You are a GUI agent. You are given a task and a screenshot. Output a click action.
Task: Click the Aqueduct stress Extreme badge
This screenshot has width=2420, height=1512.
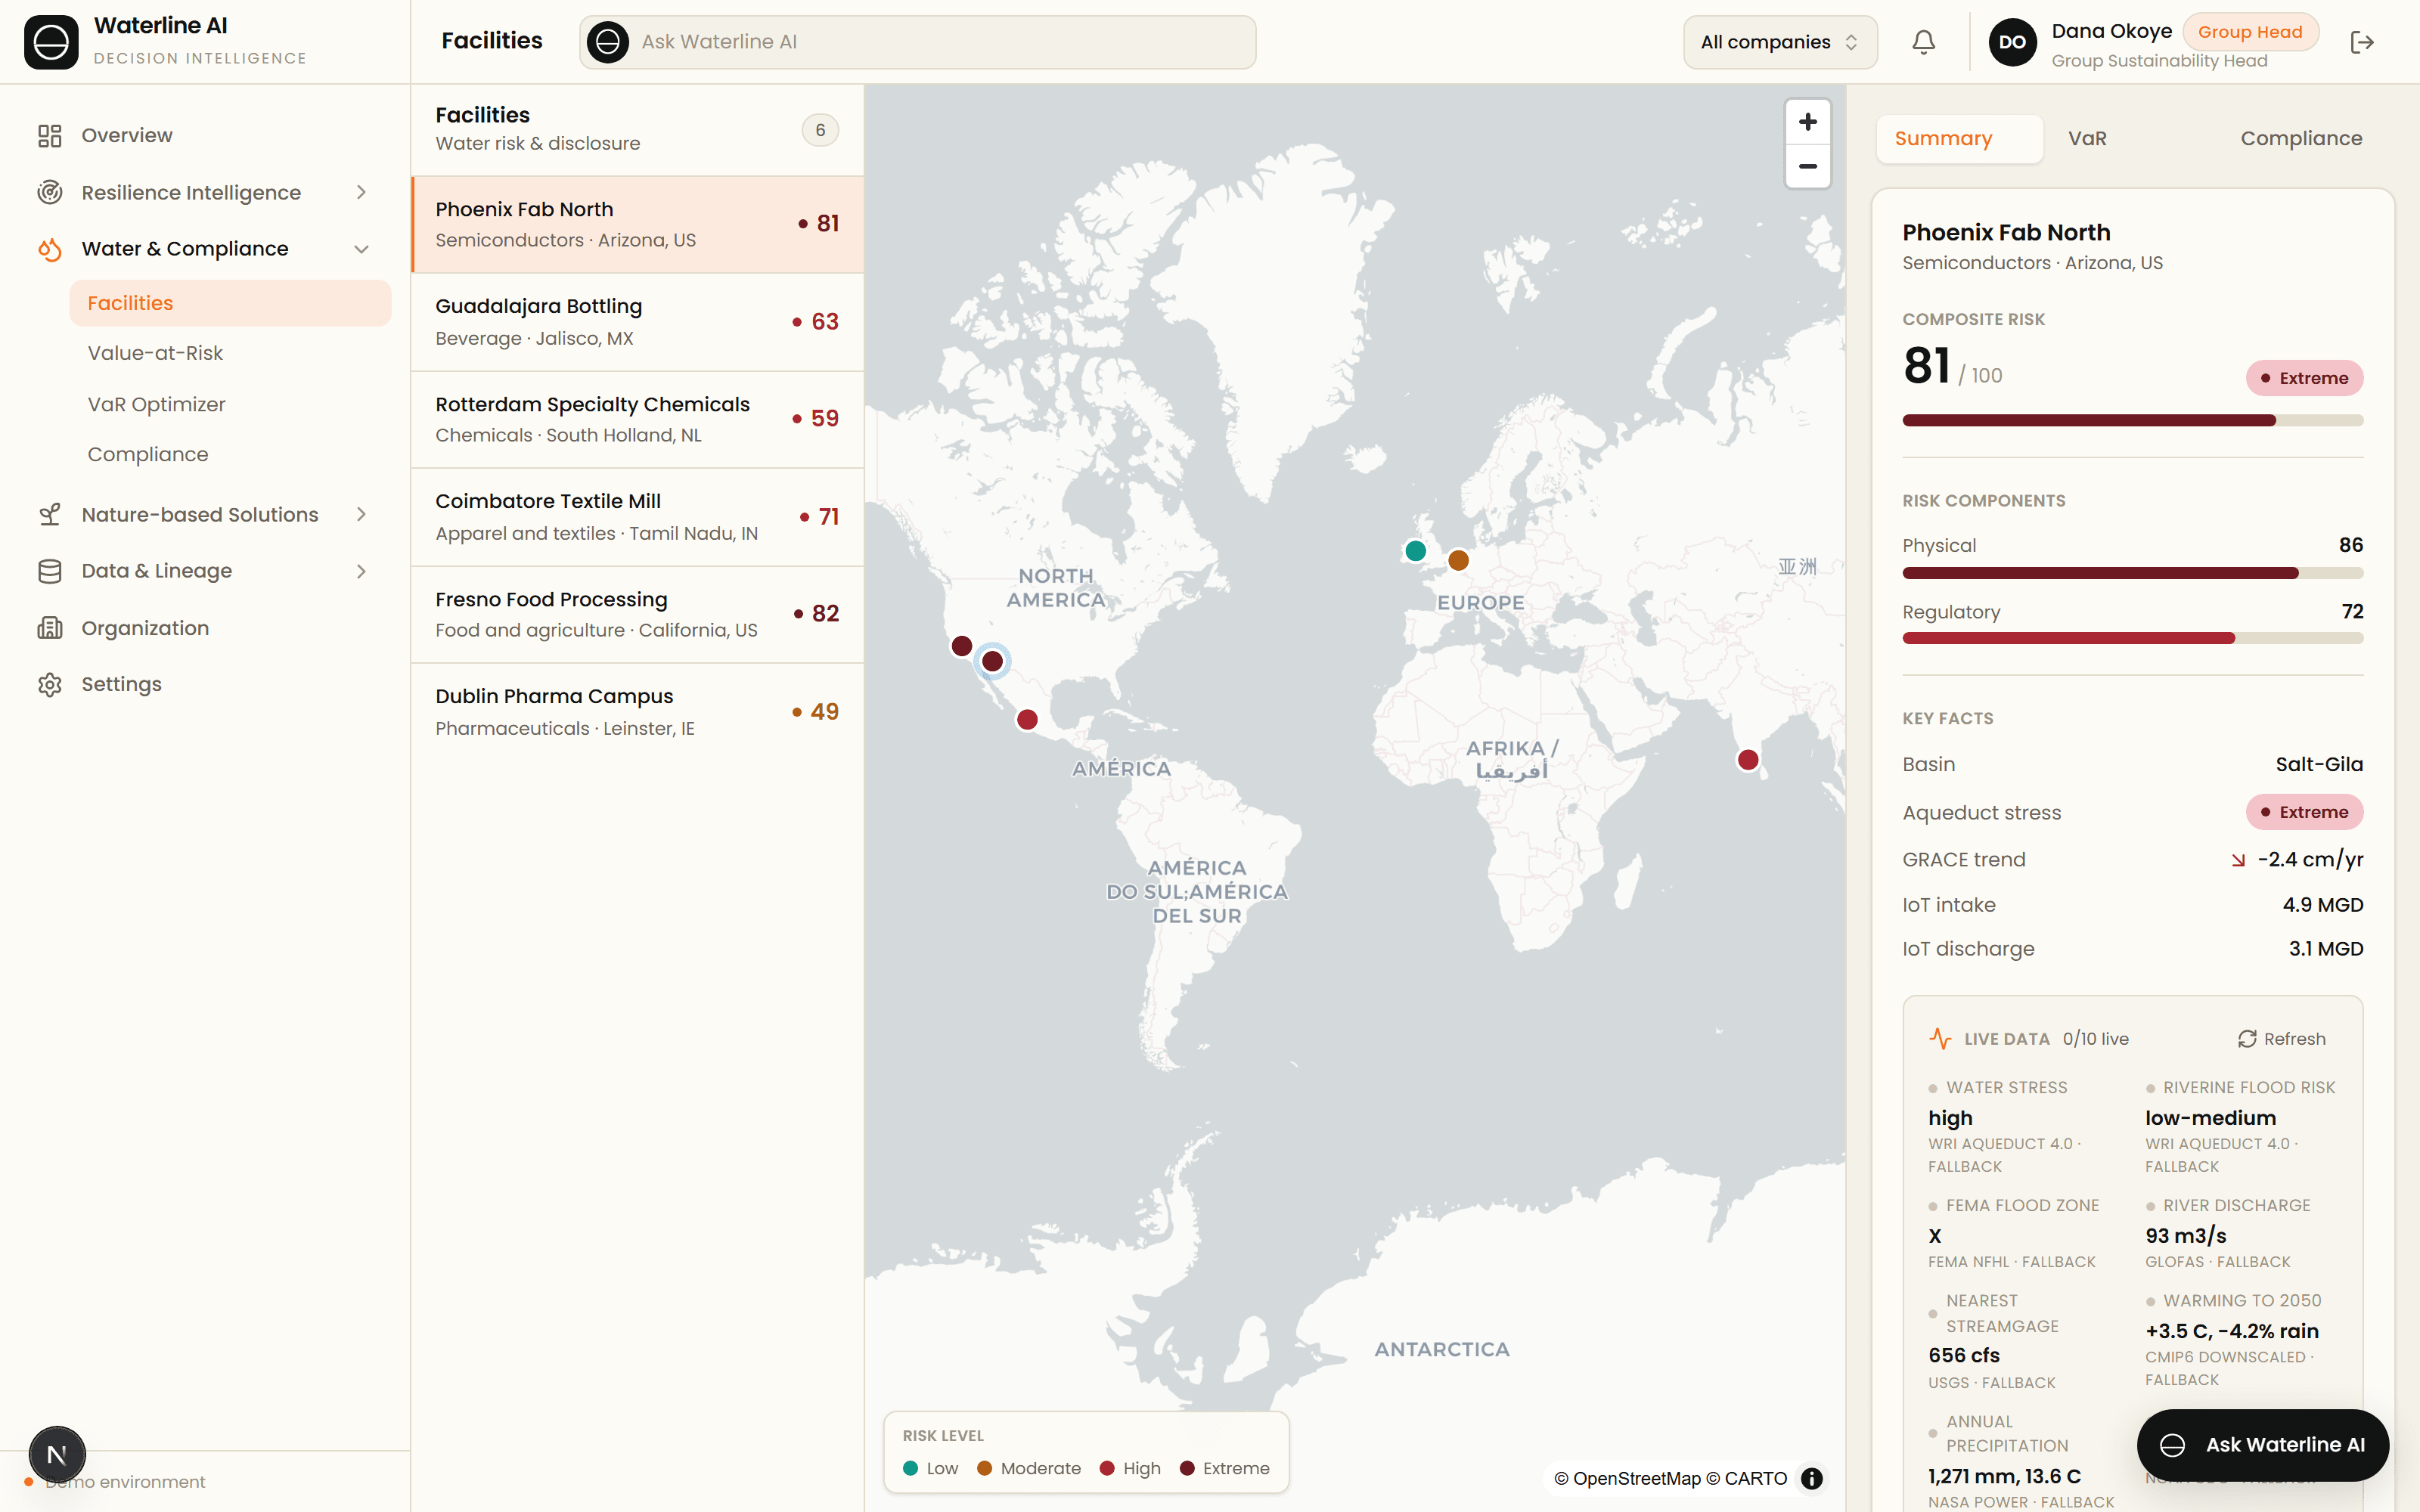(2304, 812)
